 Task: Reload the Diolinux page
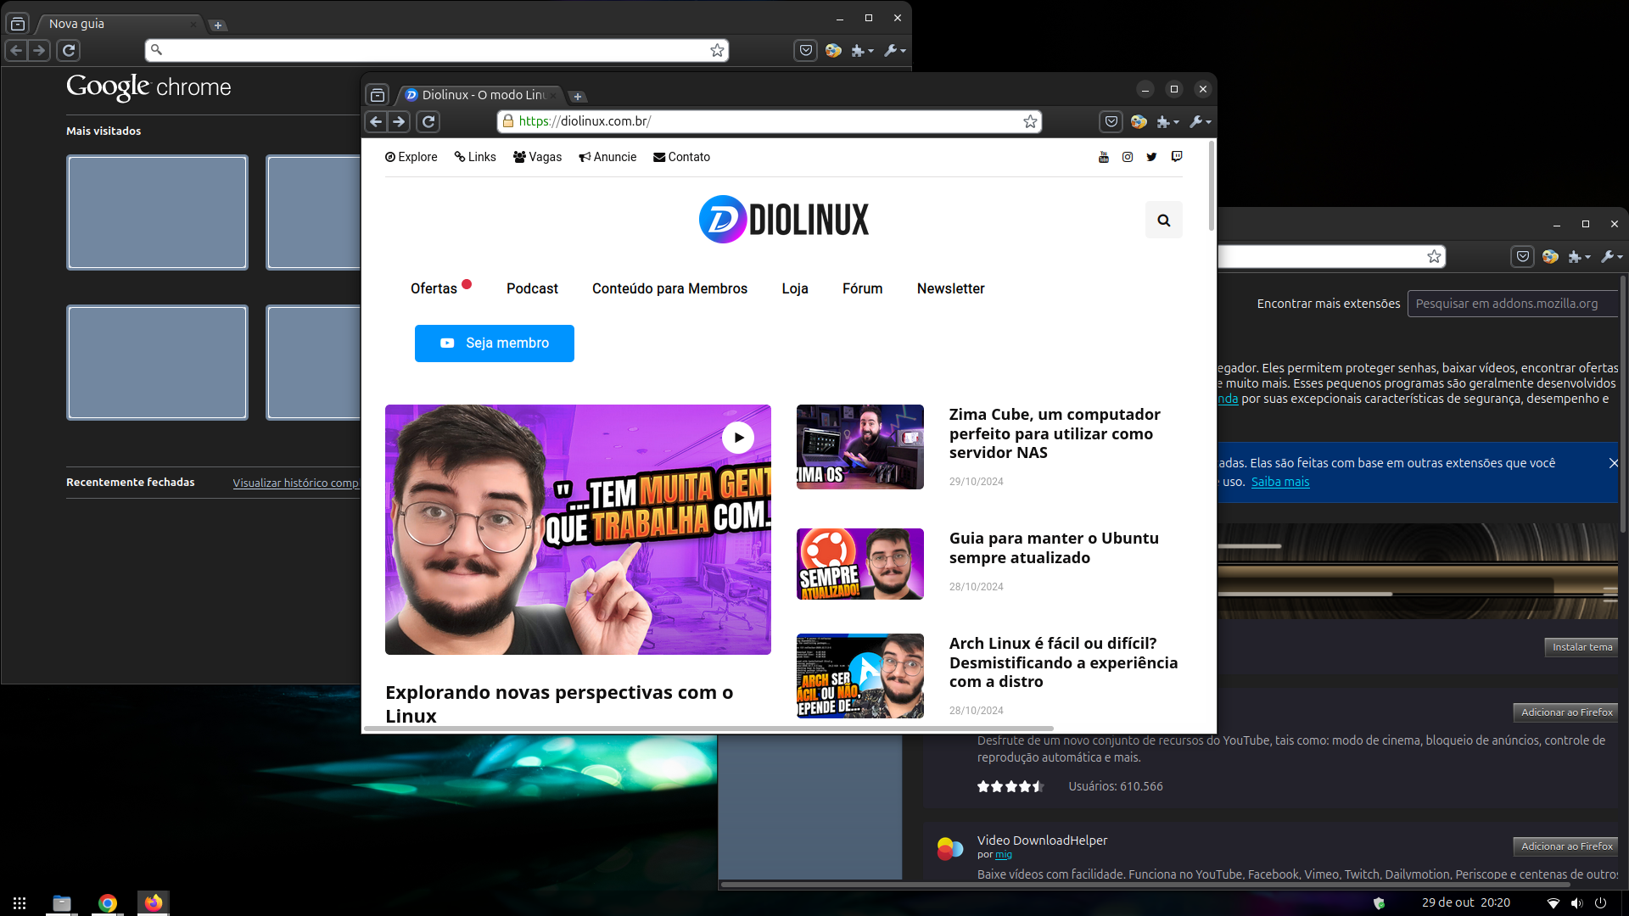tap(428, 121)
